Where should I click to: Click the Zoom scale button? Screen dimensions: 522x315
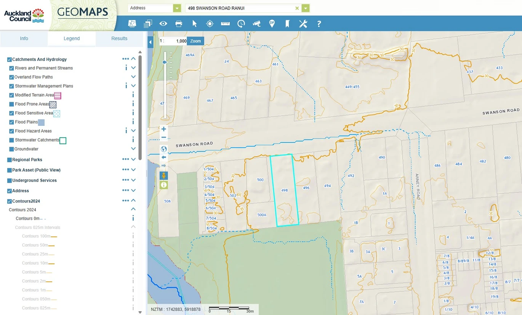pos(195,41)
